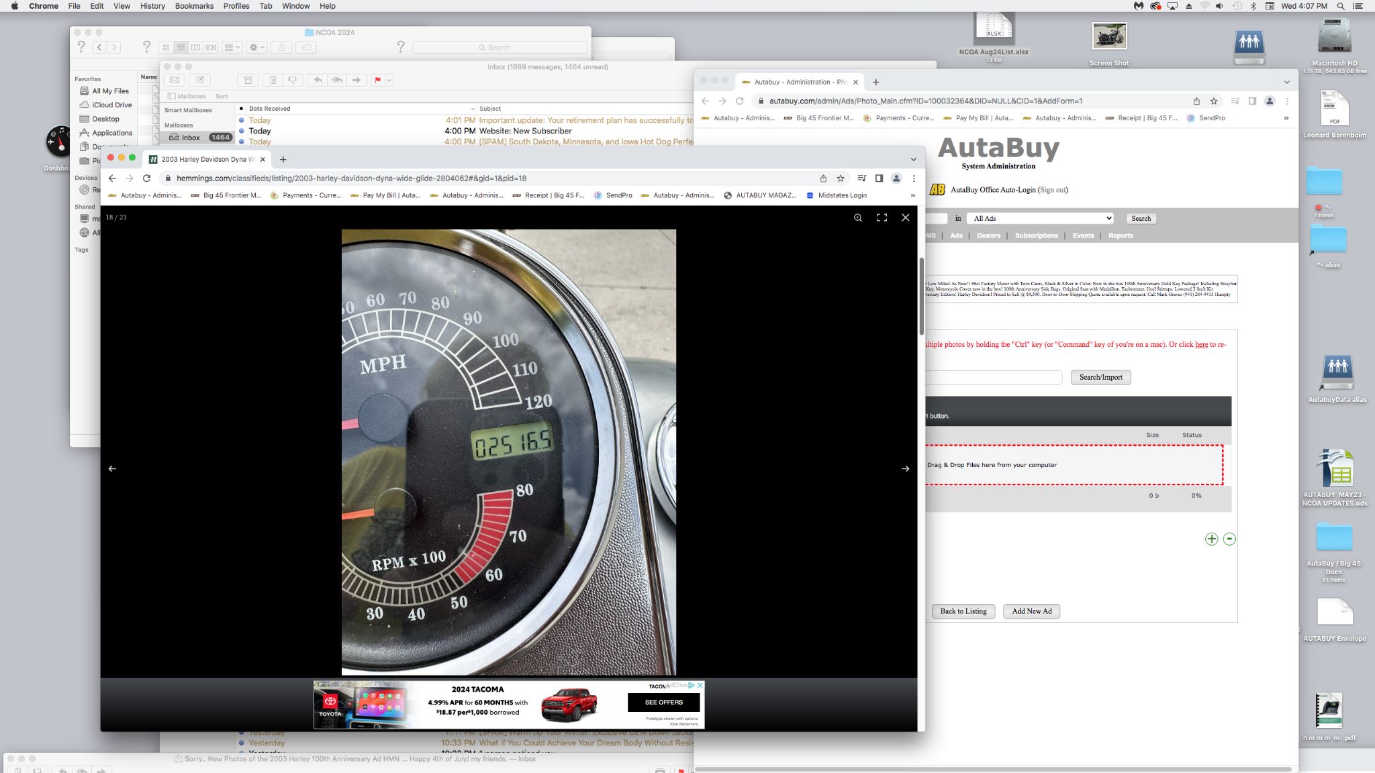The image size is (1375, 773).
Task: Open the Bookmarks menu in menu bar
Action: pos(194,6)
